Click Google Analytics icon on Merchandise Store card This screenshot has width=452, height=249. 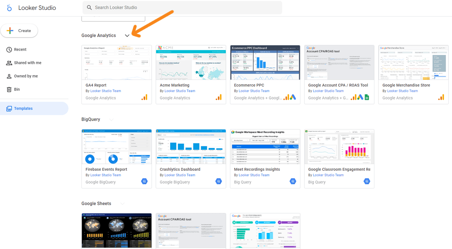coord(441,97)
